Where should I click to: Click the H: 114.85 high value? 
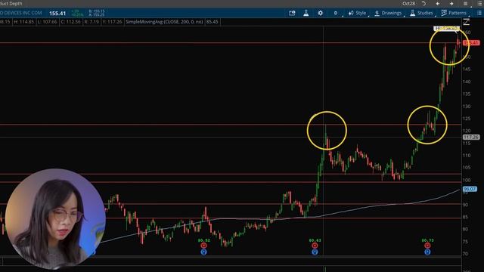pyautogui.click(x=23, y=22)
